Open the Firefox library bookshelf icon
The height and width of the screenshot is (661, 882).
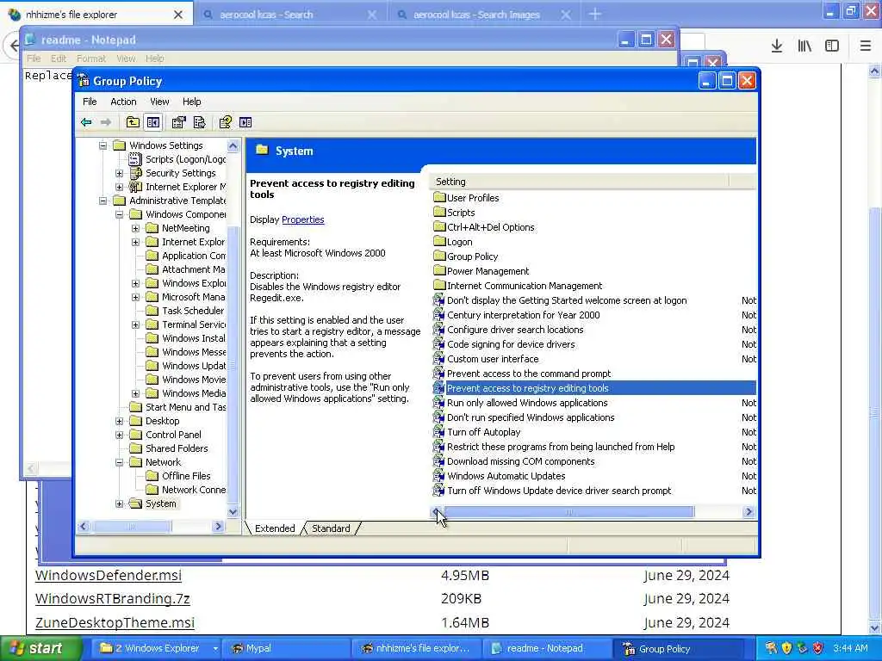pos(804,46)
